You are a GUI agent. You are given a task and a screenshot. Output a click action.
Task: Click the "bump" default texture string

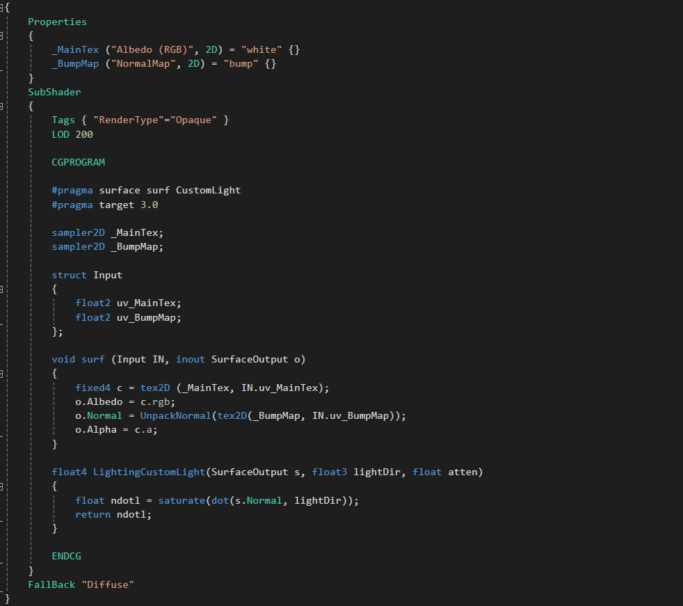point(241,63)
